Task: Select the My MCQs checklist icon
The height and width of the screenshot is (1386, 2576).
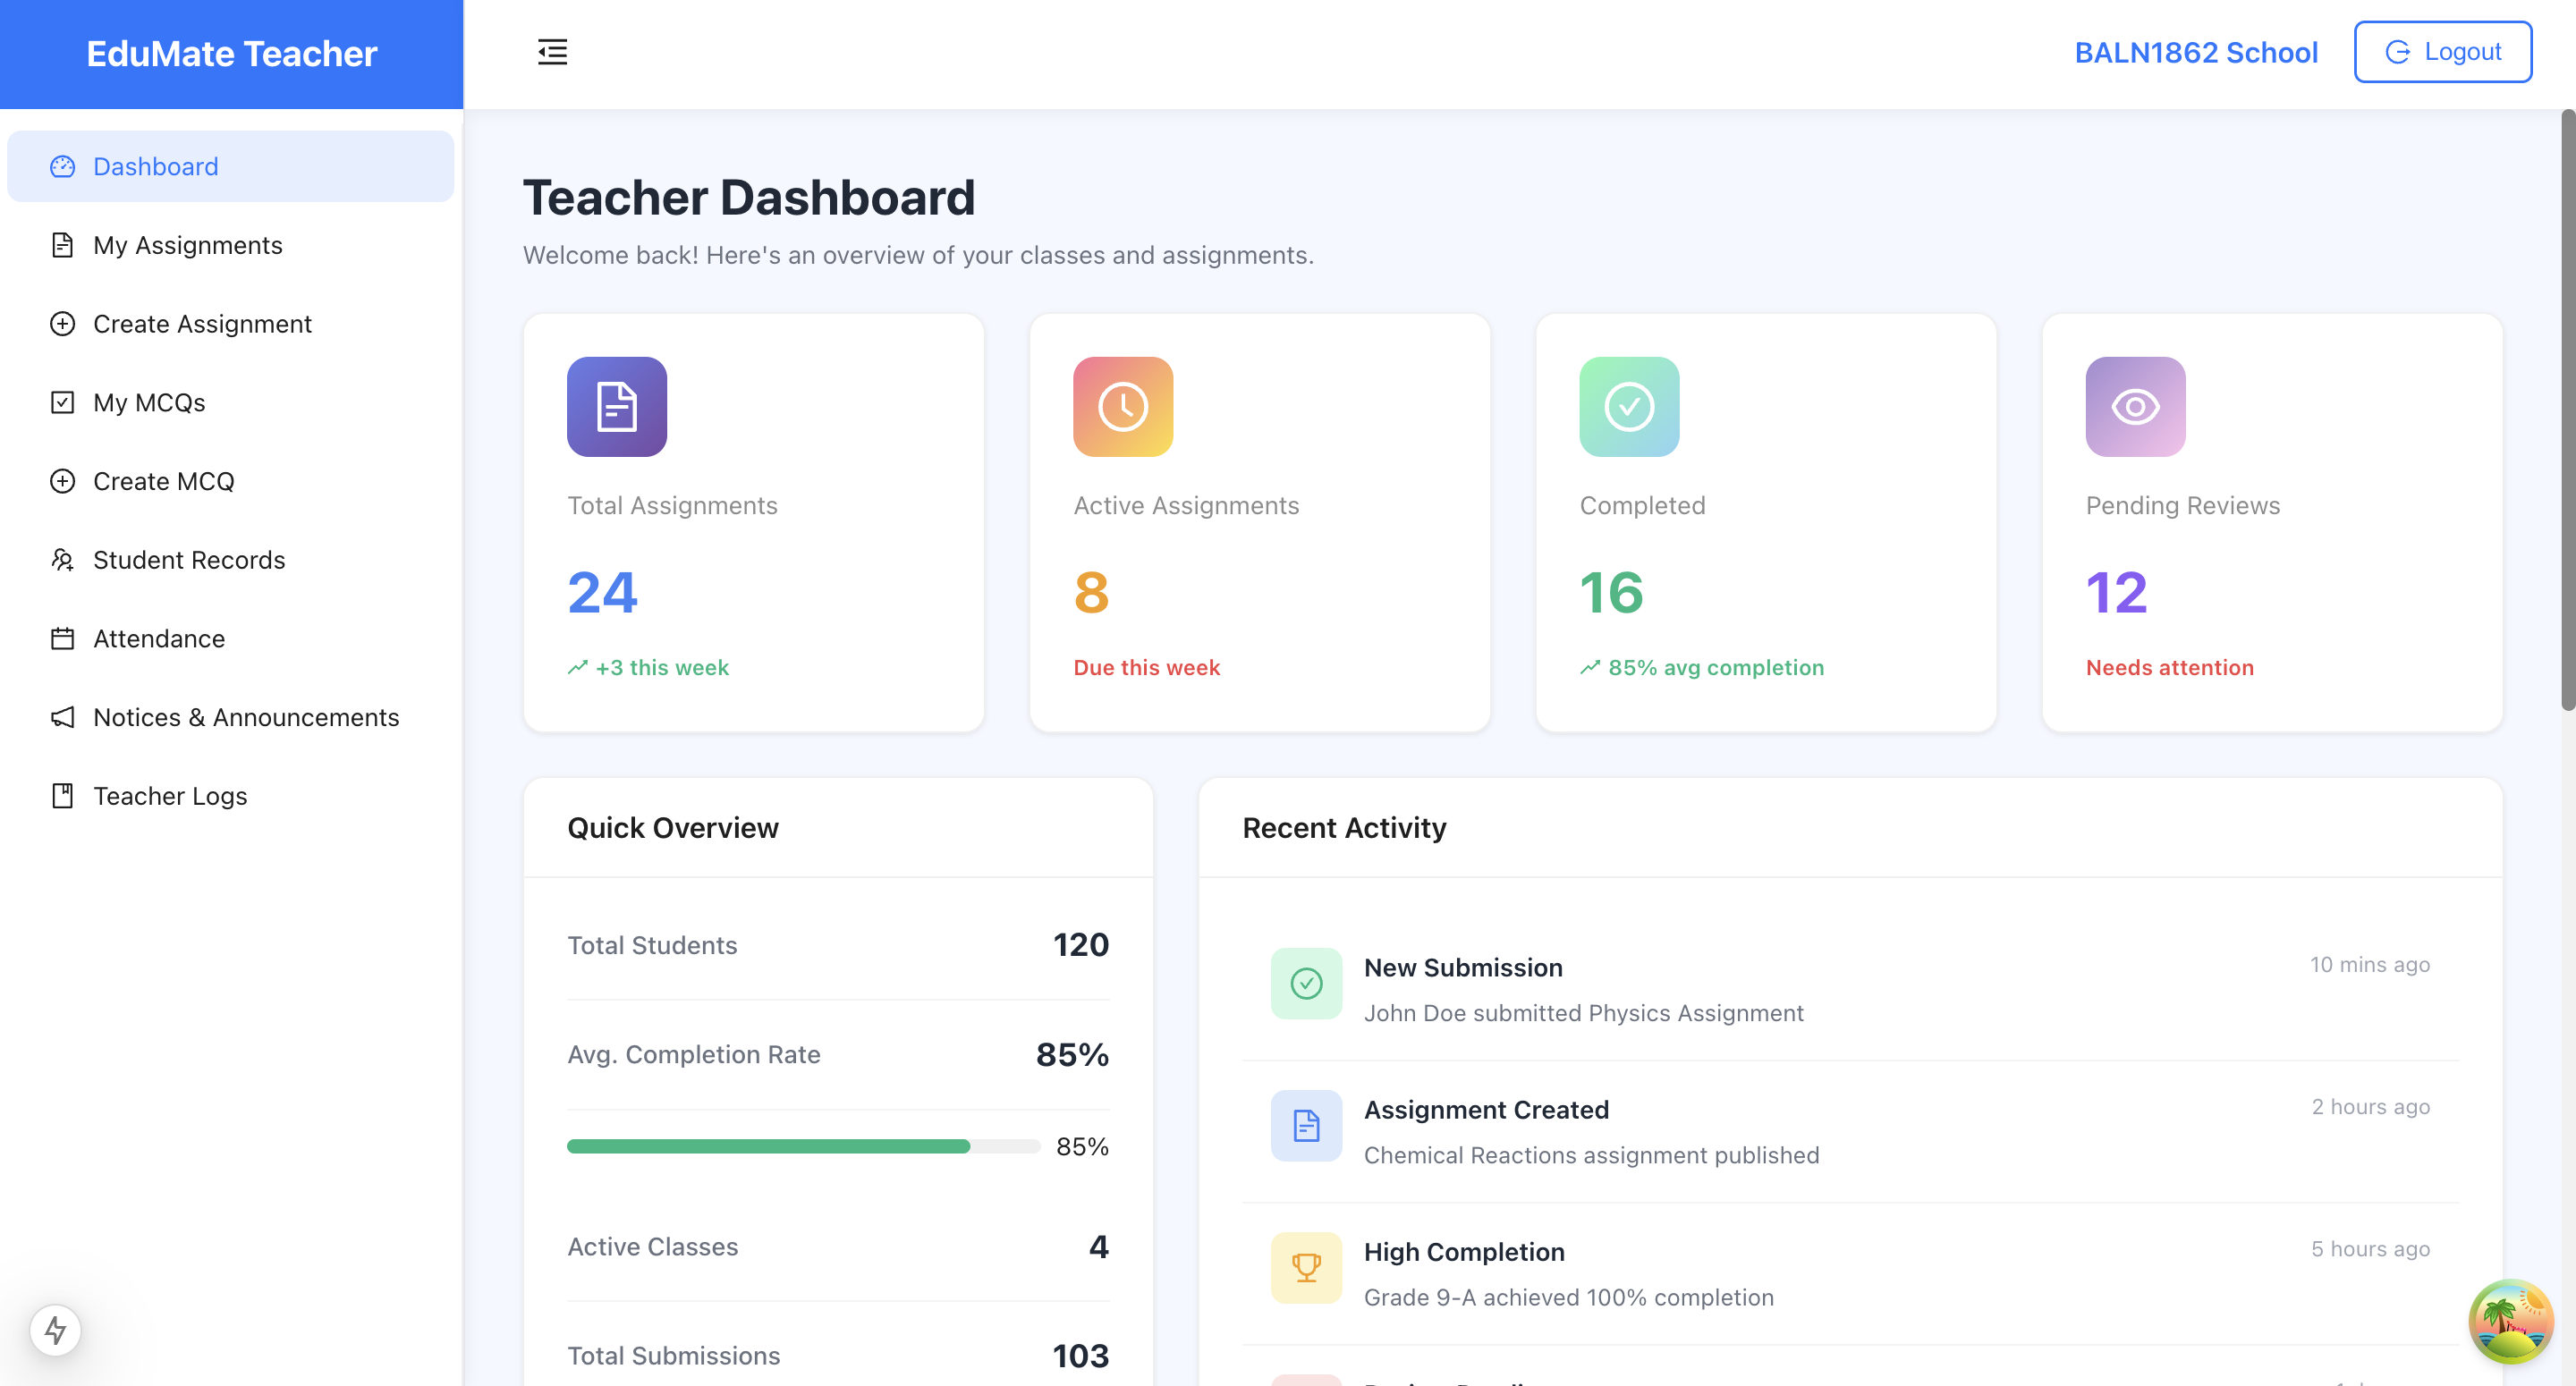Action: tap(62, 402)
